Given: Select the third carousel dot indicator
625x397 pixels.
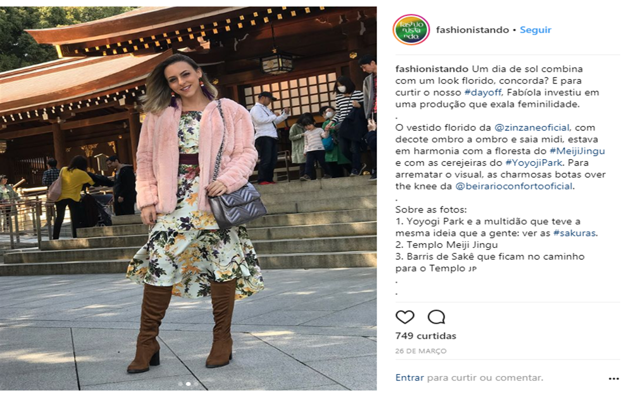Looking at the screenshot, I should point(196,384).
